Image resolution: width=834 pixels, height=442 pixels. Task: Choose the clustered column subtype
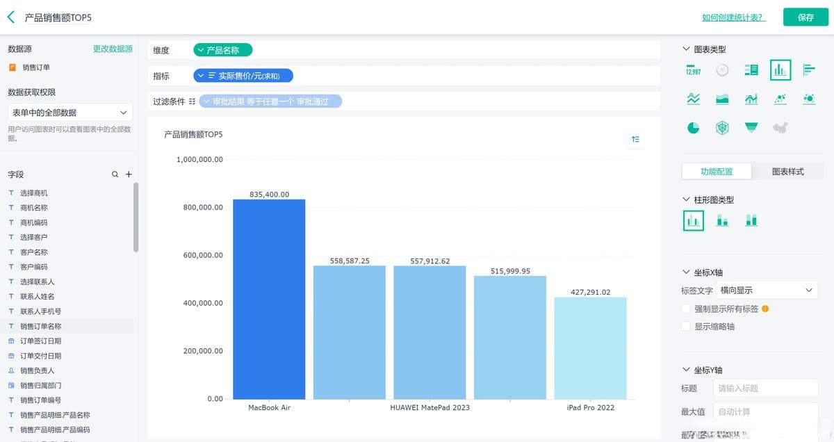[x=694, y=220]
